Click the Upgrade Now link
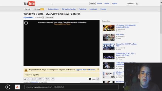 [x=81, y=70]
